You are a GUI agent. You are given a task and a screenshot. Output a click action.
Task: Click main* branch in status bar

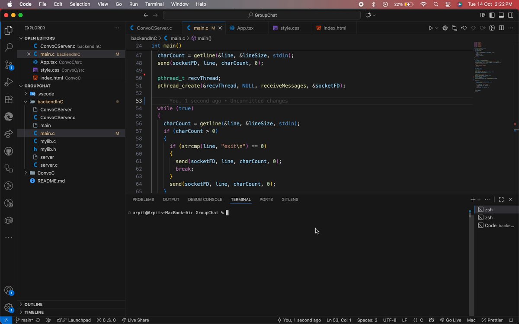[24, 320]
